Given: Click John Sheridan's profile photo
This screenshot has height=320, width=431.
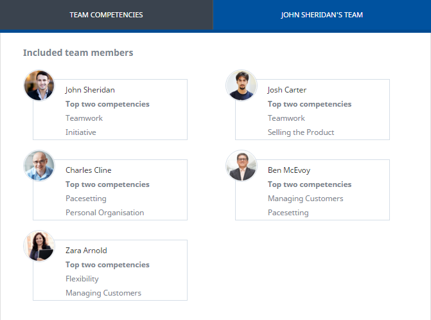Looking at the screenshot, I should point(39,85).
